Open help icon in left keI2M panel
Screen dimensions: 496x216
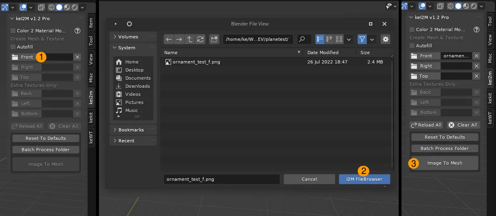(x=77, y=31)
